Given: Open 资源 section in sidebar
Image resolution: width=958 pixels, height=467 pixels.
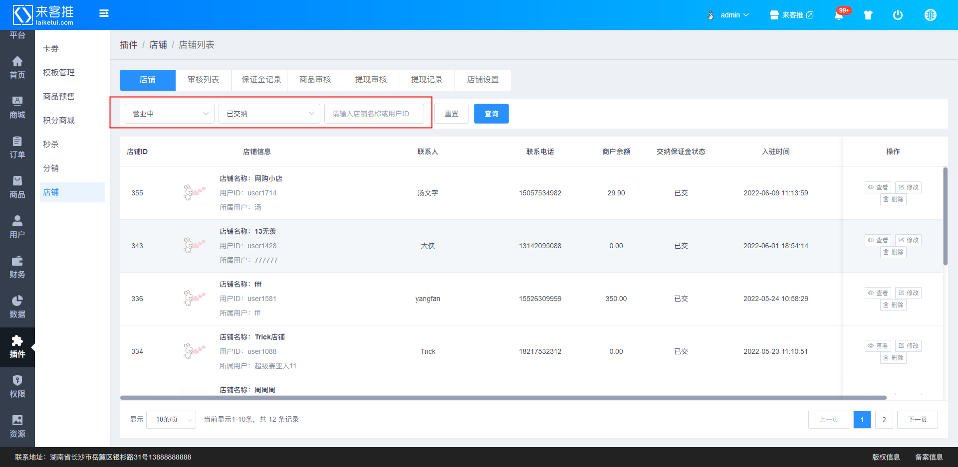Looking at the screenshot, I should pos(17,427).
